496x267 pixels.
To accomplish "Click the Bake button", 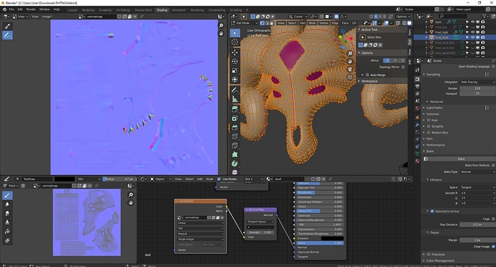I will click(461, 159).
